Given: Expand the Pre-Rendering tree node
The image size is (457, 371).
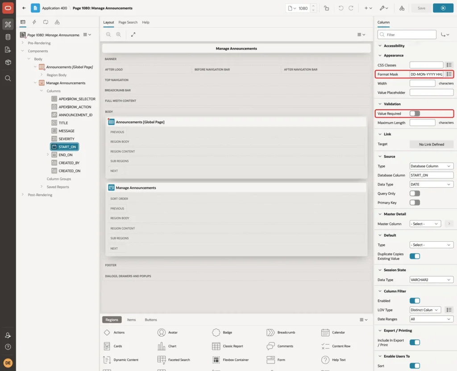Looking at the screenshot, I should (x=22, y=43).
